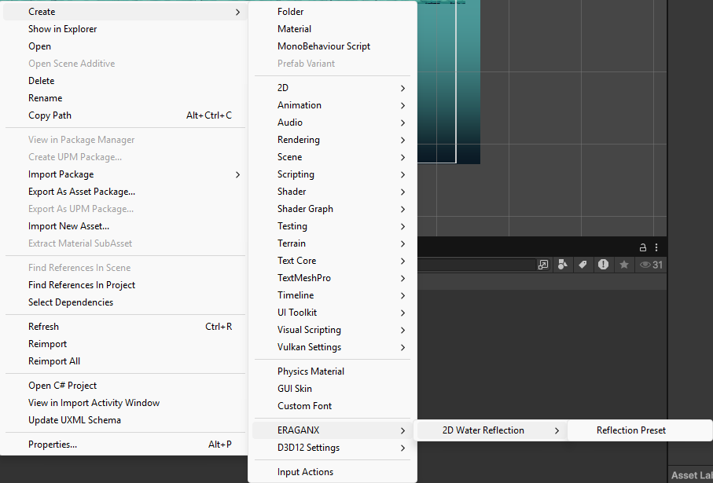Click the Search by Type icon
Image resolution: width=713 pixels, height=483 pixels.
(x=563, y=265)
